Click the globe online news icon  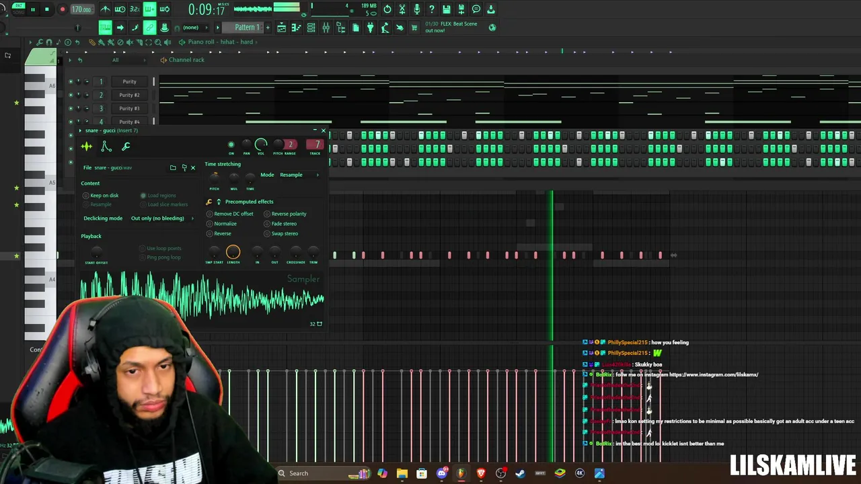point(492,28)
